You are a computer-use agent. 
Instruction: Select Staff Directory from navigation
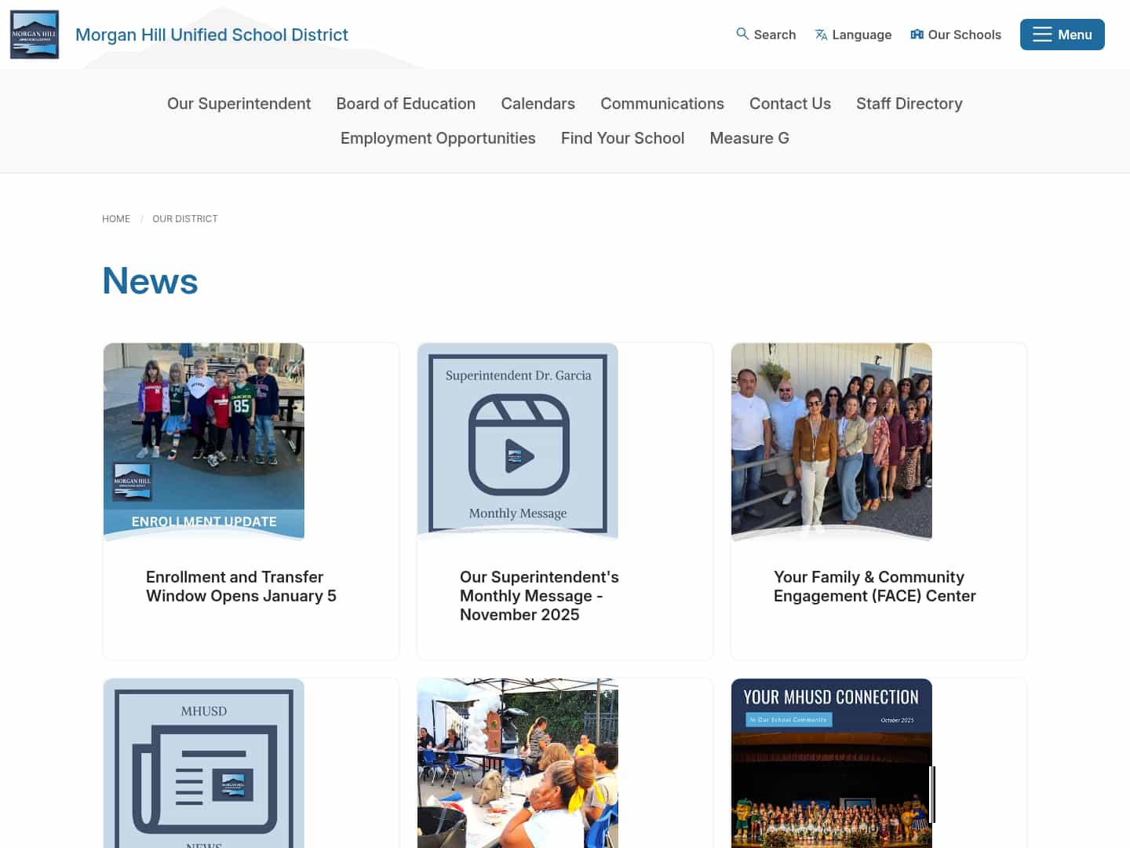click(909, 103)
